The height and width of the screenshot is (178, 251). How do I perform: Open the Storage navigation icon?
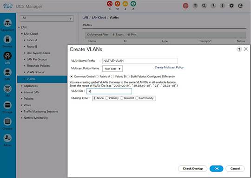click(7, 105)
